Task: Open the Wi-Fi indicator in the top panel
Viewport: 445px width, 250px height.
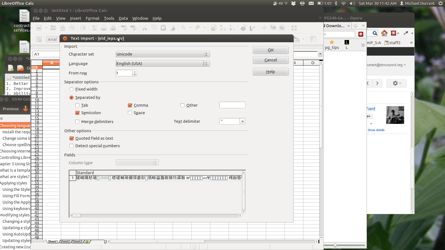Action: pos(343,3)
